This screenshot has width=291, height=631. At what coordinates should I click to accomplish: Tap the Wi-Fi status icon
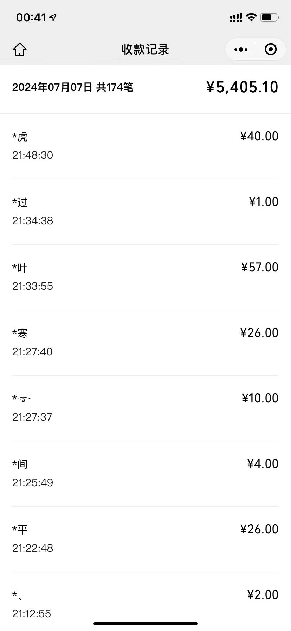(251, 17)
